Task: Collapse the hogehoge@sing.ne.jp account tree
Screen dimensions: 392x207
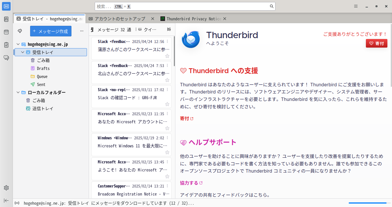Action: (x=18, y=44)
